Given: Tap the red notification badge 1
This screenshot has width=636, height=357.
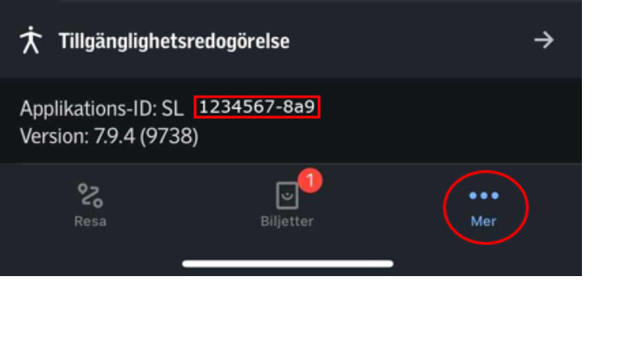Looking at the screenshot, I should click(x=310, y=181).
